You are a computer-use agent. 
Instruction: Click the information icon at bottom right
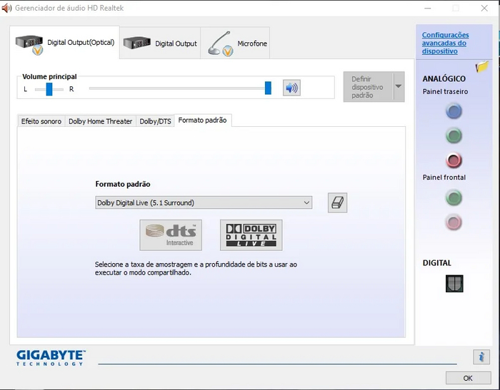(481, 357)
